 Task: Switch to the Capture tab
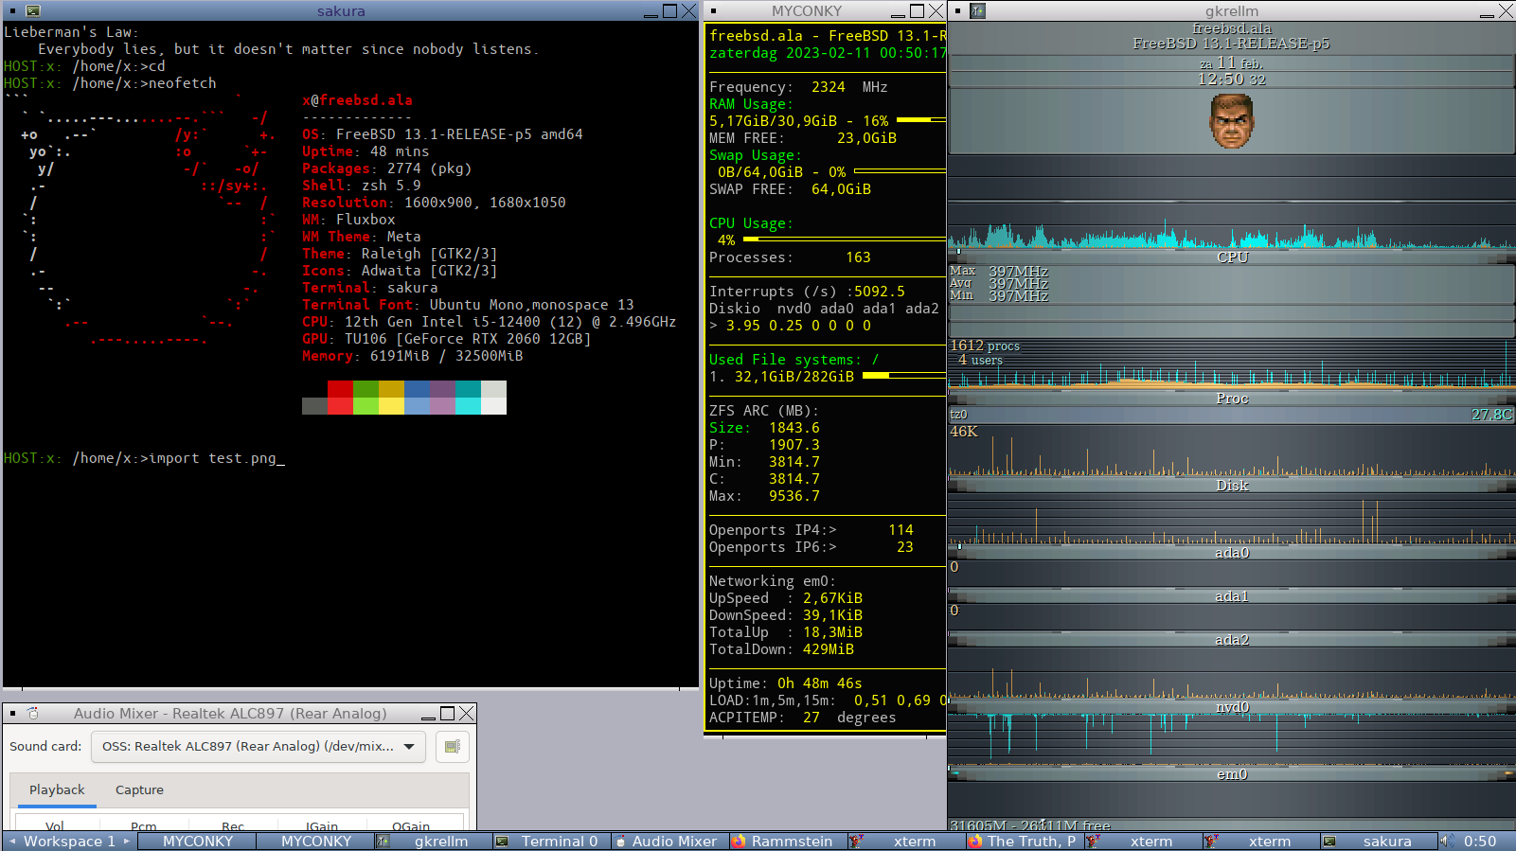[x=139, y=790]
